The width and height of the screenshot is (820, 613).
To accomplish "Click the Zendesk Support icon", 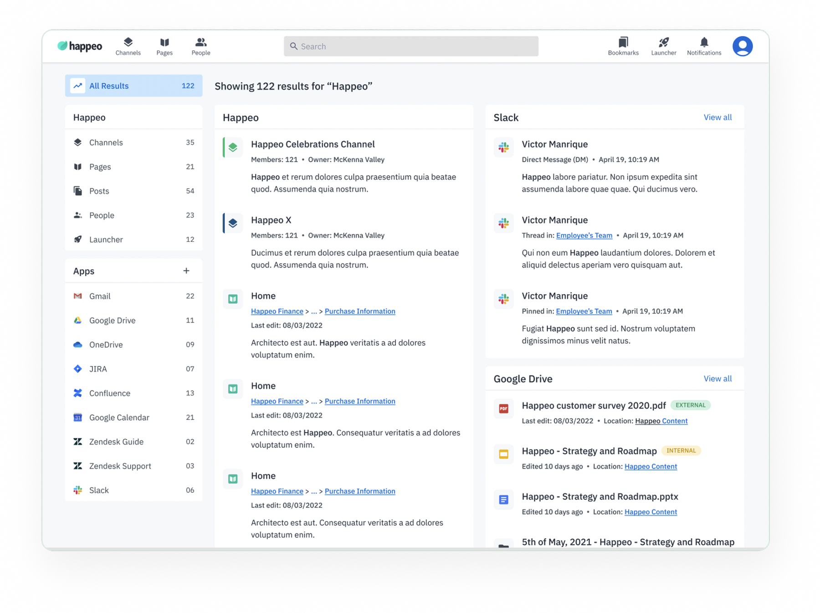I will (x=78, y=465).
